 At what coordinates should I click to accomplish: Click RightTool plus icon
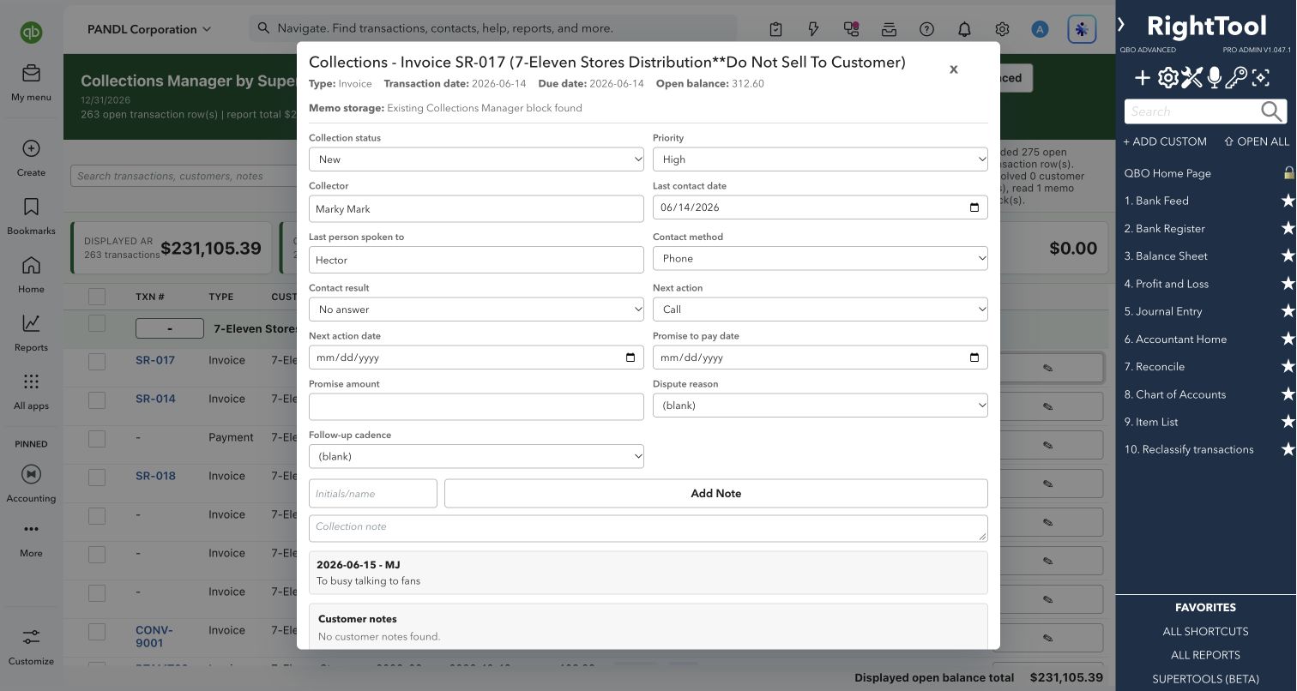(x=1143, y=79)
